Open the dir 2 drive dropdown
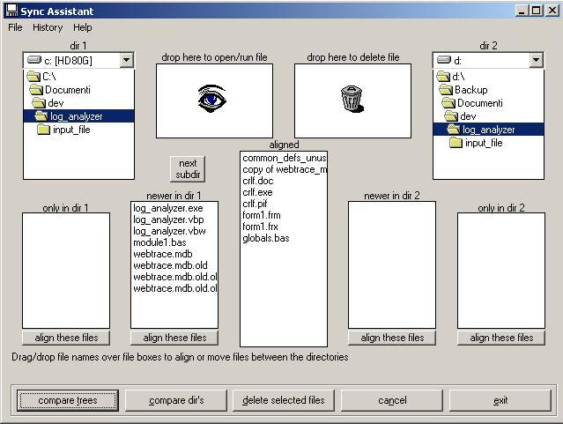 (535, 60)
